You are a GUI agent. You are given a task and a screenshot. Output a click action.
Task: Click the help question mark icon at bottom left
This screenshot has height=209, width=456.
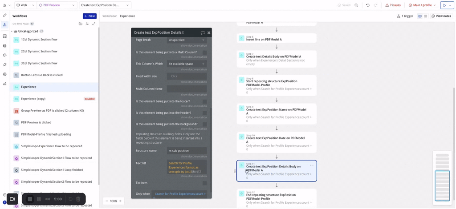point(4,195)
